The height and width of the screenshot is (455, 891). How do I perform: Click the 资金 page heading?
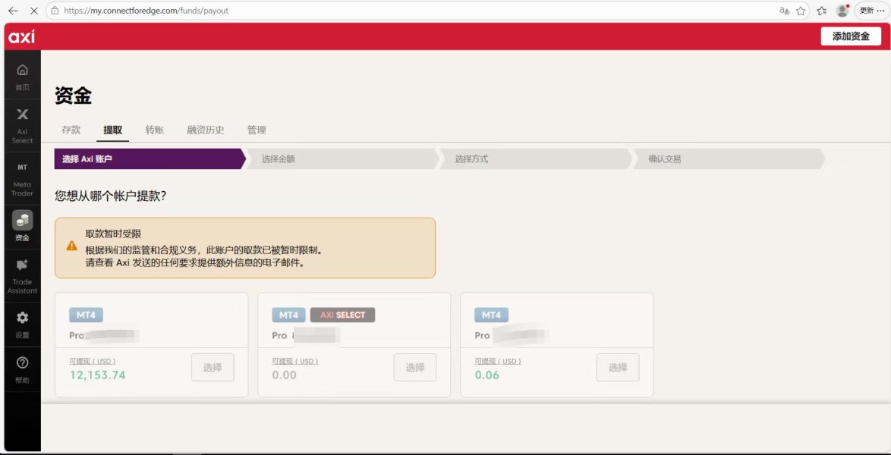click(x=74, y=96)
